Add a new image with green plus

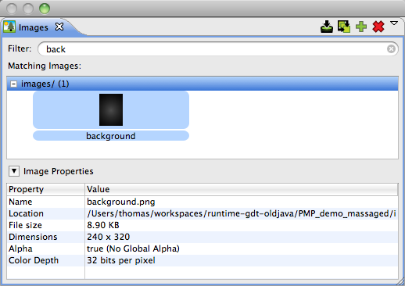[x=361, y=27]
